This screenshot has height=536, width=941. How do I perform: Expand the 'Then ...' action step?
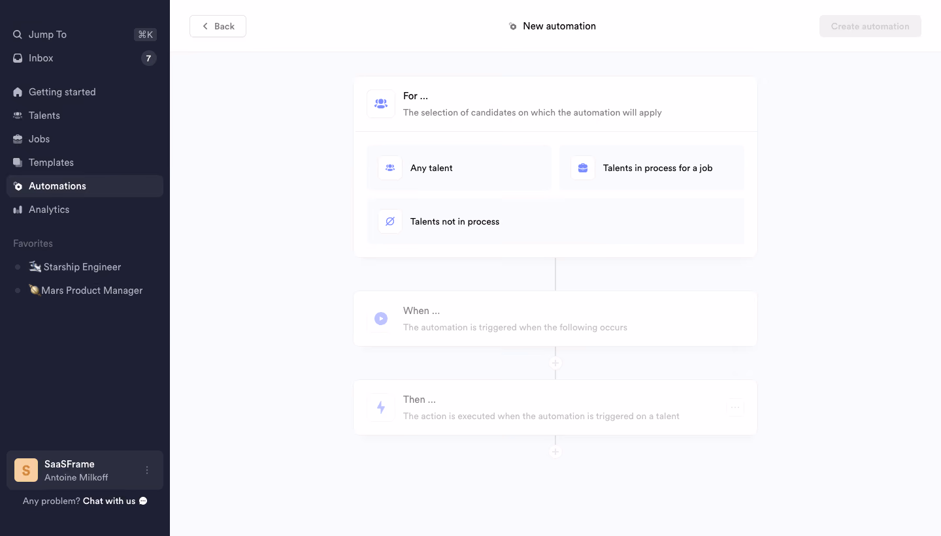(x=555, y=407)
